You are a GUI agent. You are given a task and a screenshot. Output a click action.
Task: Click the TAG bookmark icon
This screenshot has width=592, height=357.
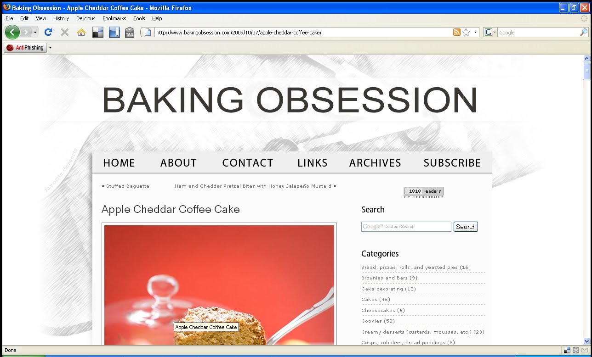coord(130,32)
